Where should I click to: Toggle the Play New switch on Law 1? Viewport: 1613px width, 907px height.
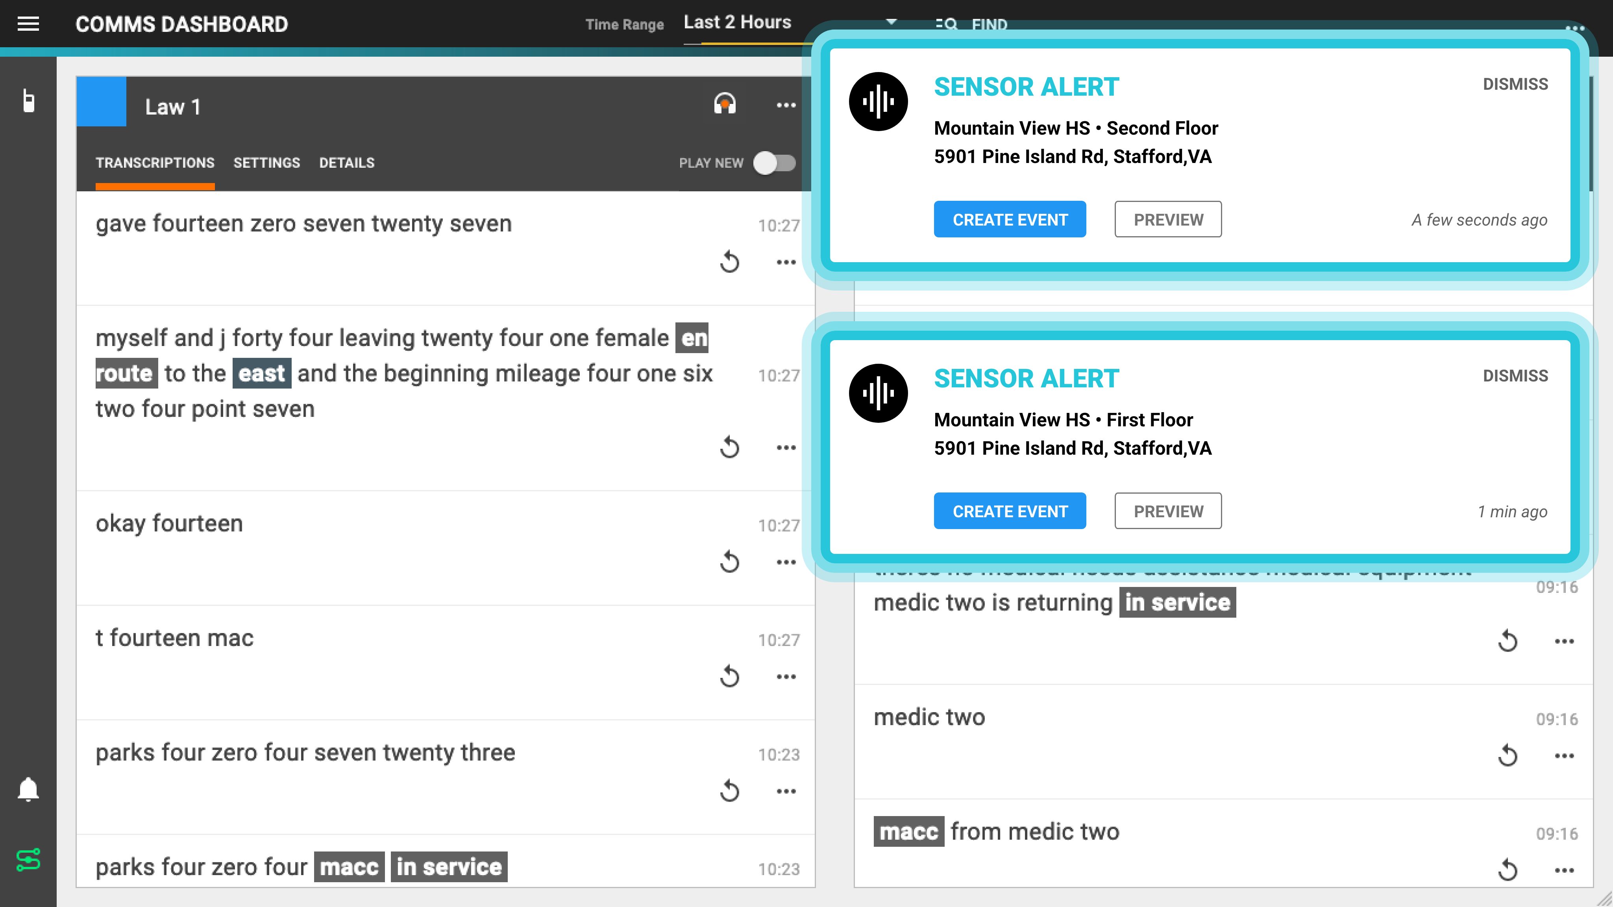775,163
